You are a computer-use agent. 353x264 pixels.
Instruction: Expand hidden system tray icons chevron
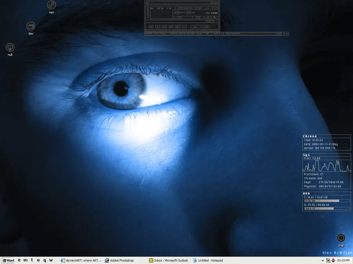(323, 260)
